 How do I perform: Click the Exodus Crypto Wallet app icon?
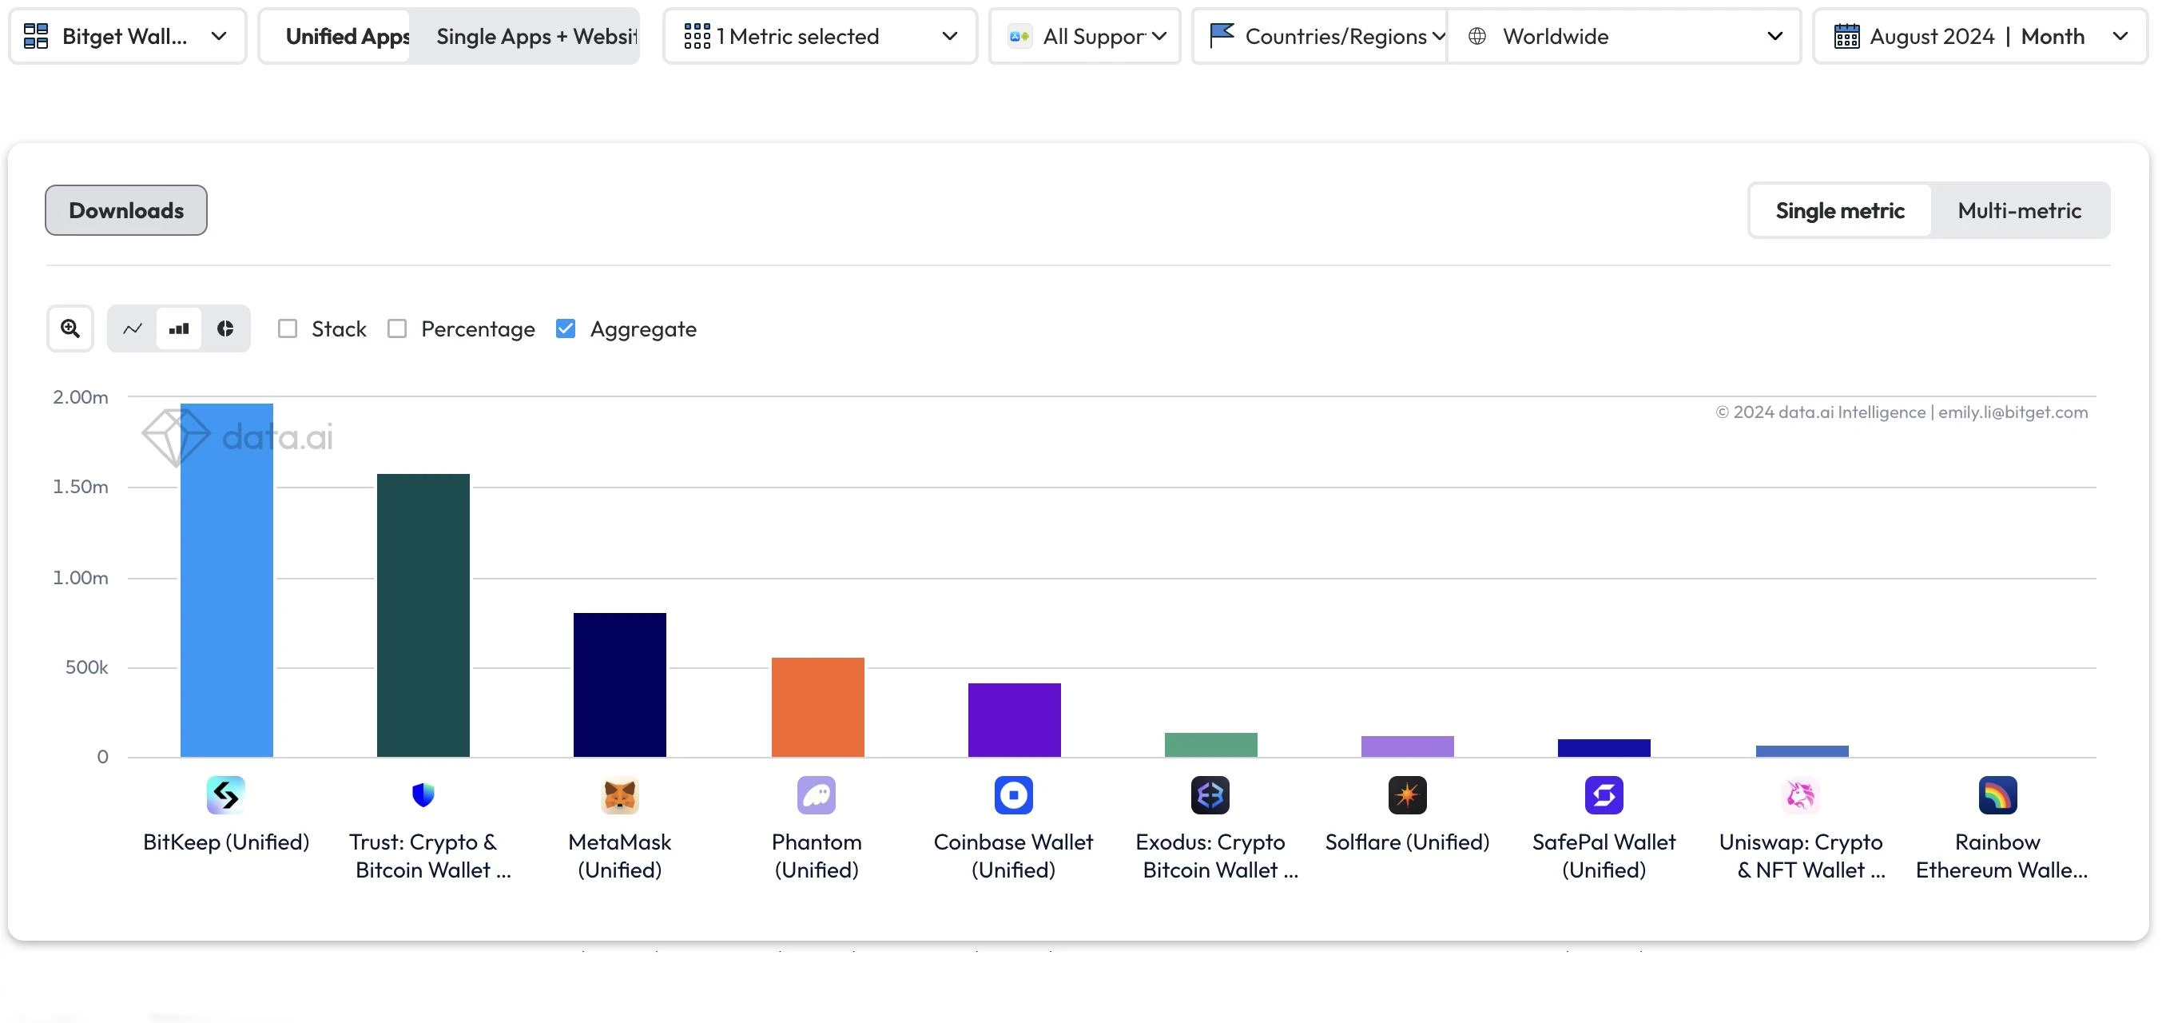point(1209,794)
